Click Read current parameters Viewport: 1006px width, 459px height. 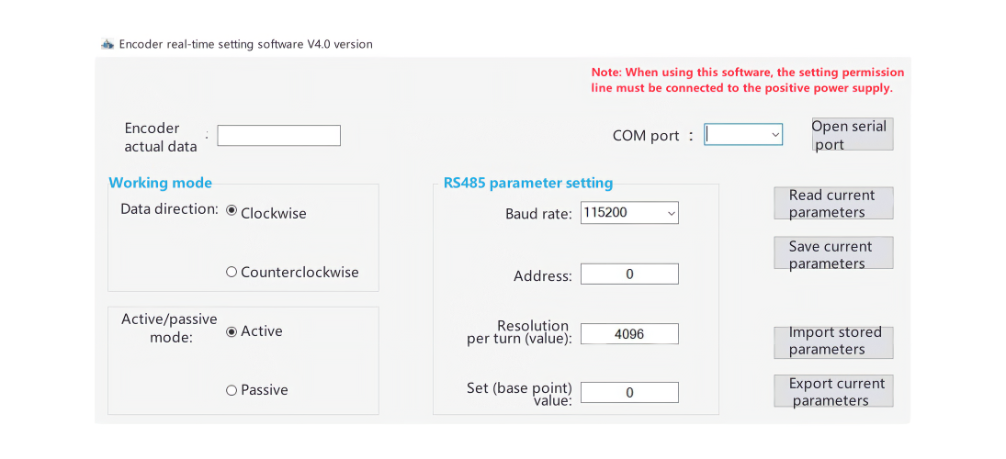point(833,203)
